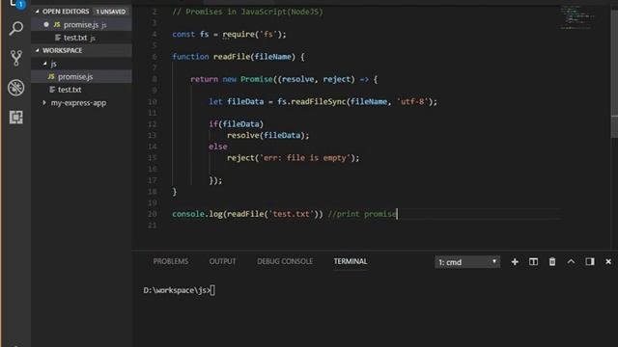The image size is (618, 347).
Task: Switch to the DEBUG CONSOLE tab
Action: (285, 261)
